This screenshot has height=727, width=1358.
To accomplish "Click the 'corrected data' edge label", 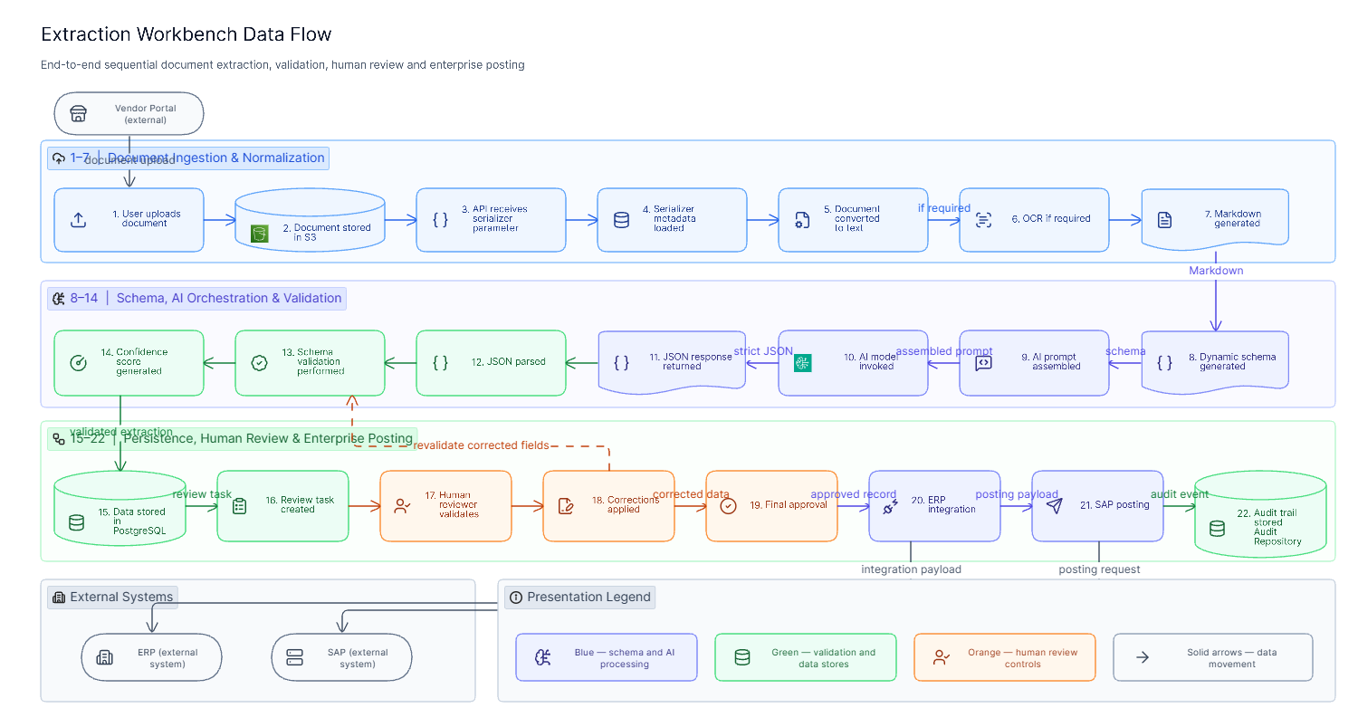I will coord(691,494).
